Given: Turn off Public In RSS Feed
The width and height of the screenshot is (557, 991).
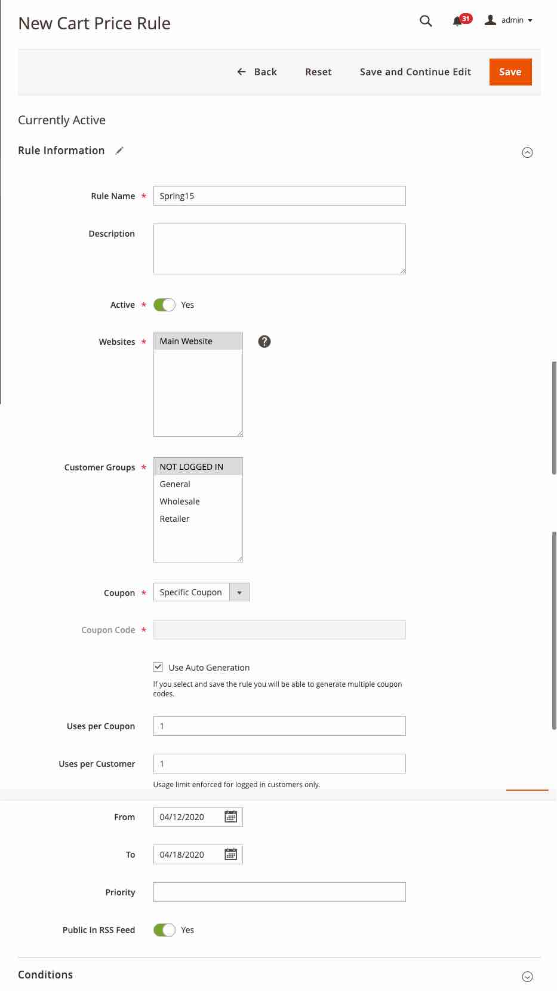Looking at the screenshot, I should pyautogui.click(x=164, y=929).
